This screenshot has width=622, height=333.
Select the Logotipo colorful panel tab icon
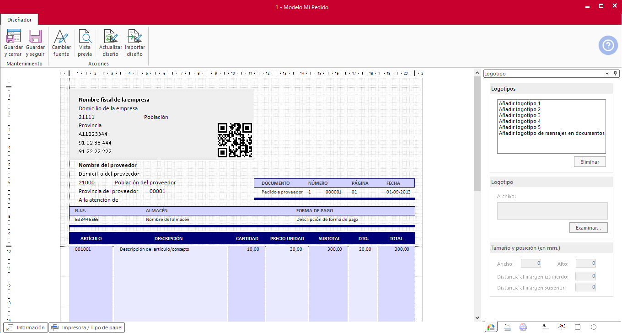point(490,327)
